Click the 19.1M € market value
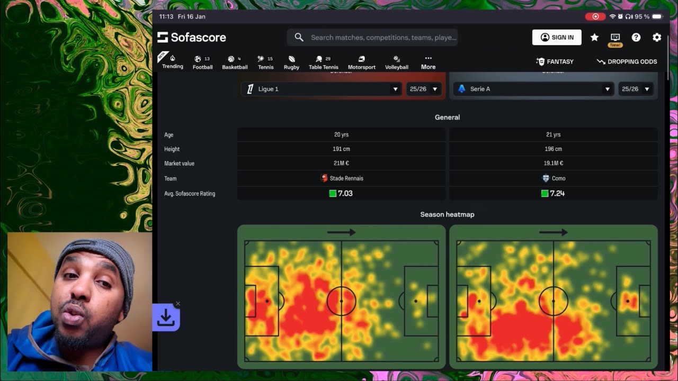Screen dimensions: 678x381 coord(554,164)
